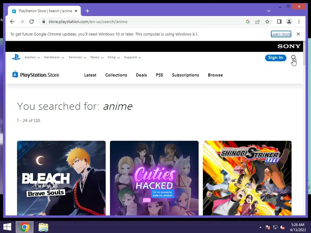Open the tab search chevron
The width and height of the screenshot is (311, 233).
[x=269, y=11]
